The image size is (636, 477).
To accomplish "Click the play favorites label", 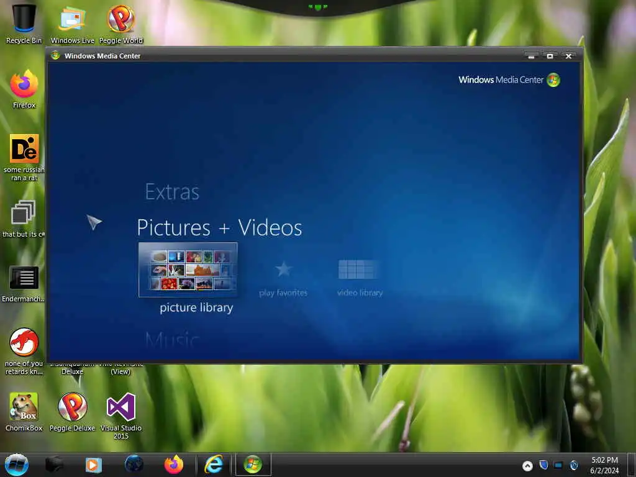I will [x=283, y=293].
